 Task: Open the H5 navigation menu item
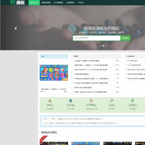pos(70,3)
